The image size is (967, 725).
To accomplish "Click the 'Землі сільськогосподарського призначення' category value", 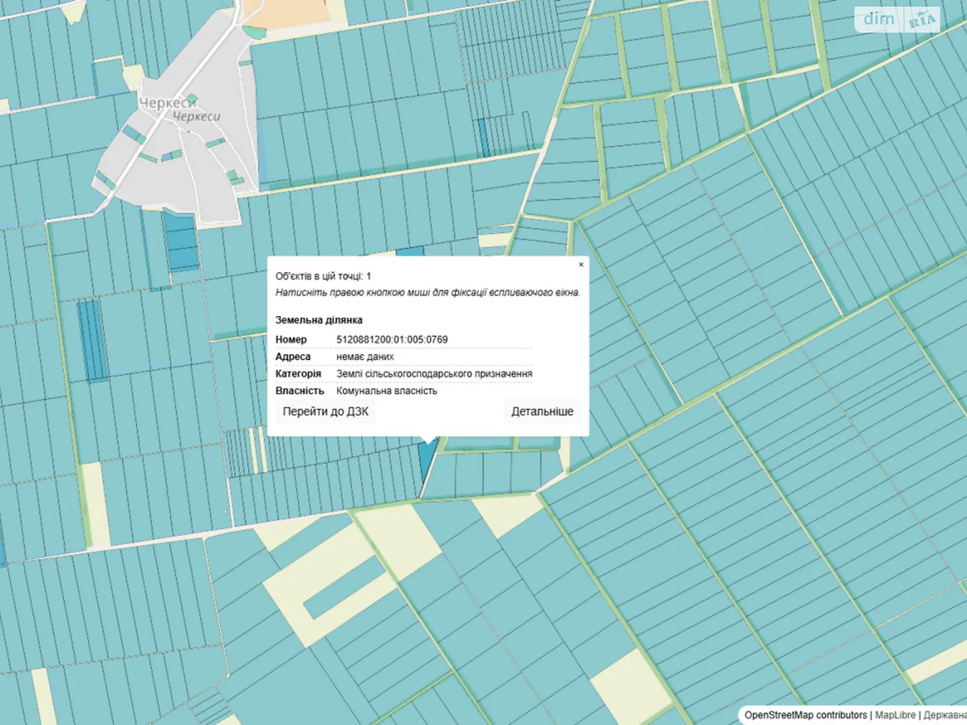I will pos(434,374).
